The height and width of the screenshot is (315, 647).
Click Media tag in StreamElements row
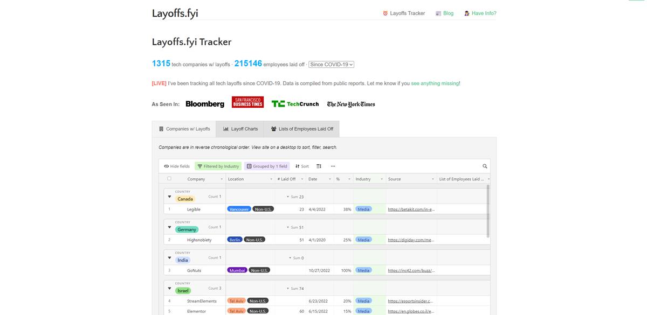(363, 301)
